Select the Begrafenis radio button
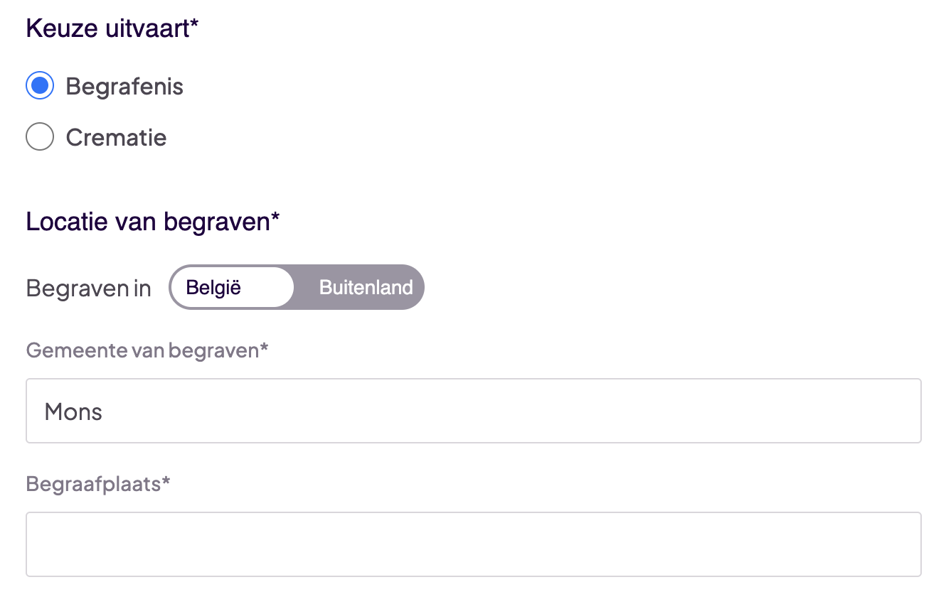This screenshot has height=614, width=946. pos(39,85)
